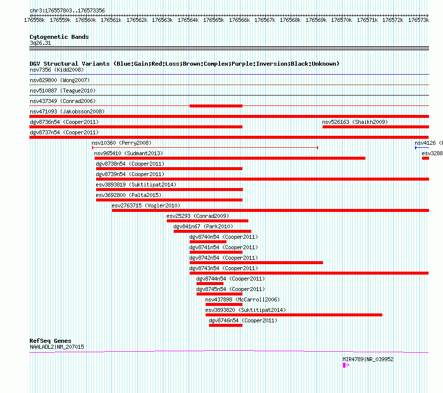Viewport: 443px width, 393px height.
Task: Open nsv471093 (Jakobsson2008) variant
Action: click(67, 111)
